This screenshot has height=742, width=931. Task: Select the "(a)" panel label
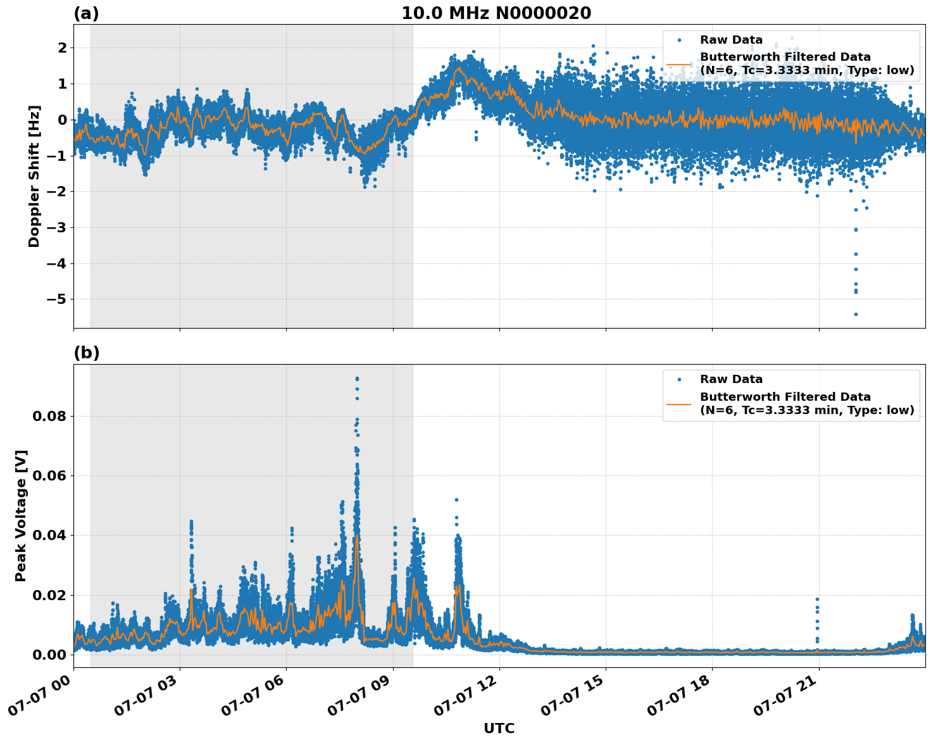(x=87, y=13)
